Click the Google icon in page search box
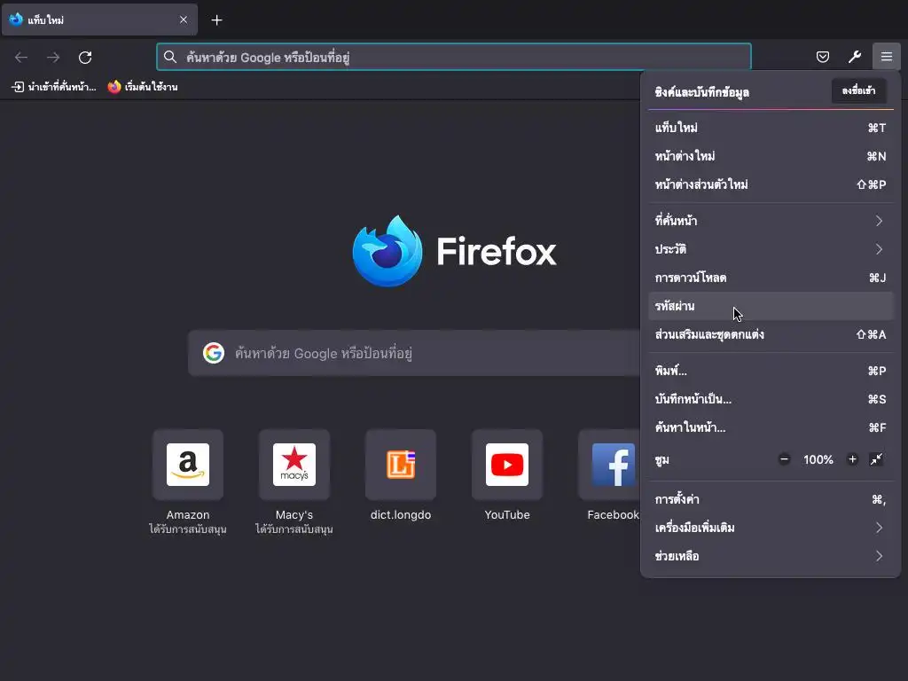Image resolution: width=908 pixels, height=681 pixels. pos(214,353)
